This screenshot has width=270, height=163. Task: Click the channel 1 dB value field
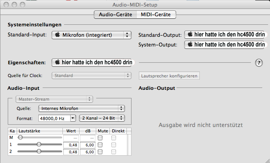(x=87, y=144)
